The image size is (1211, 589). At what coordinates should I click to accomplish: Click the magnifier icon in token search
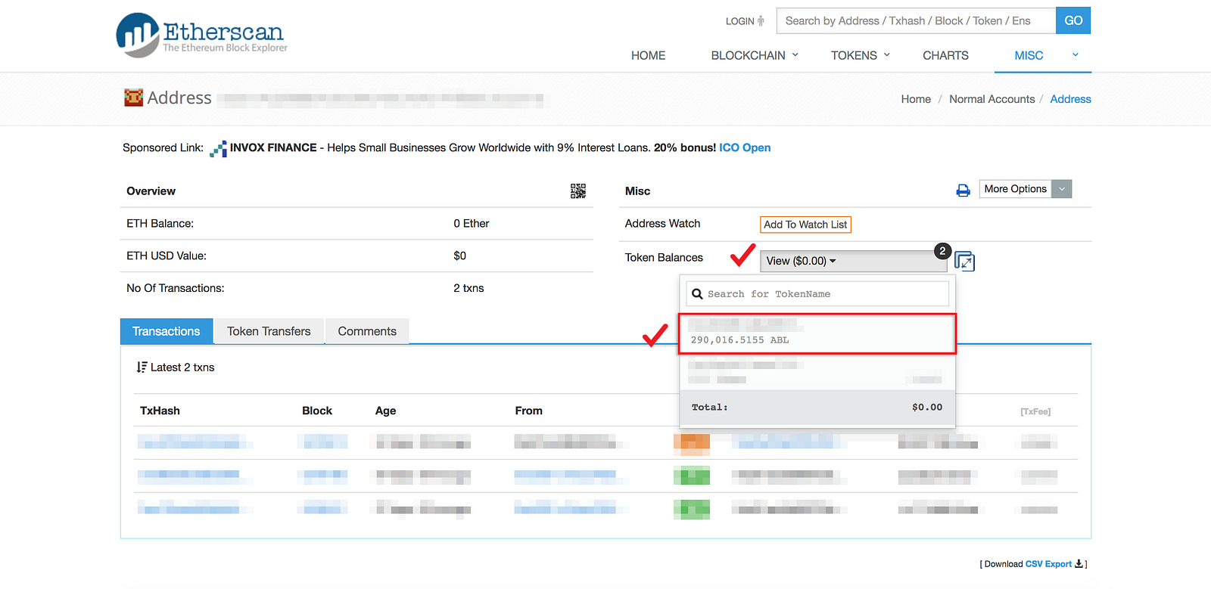pos(697,294)
